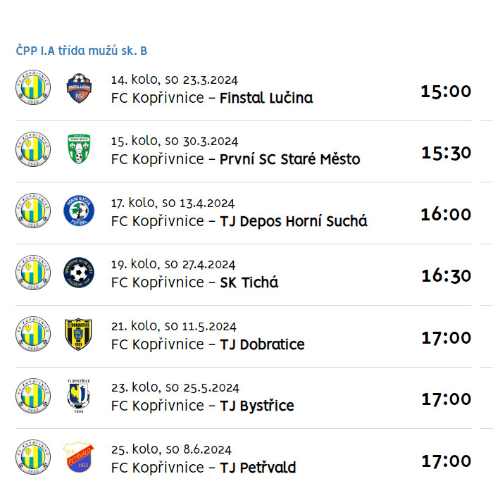Viewport: 493px width, 493px height.
Task: Select the SK Tichá team name
Action: pyautogui.click(x=249, y=282)
